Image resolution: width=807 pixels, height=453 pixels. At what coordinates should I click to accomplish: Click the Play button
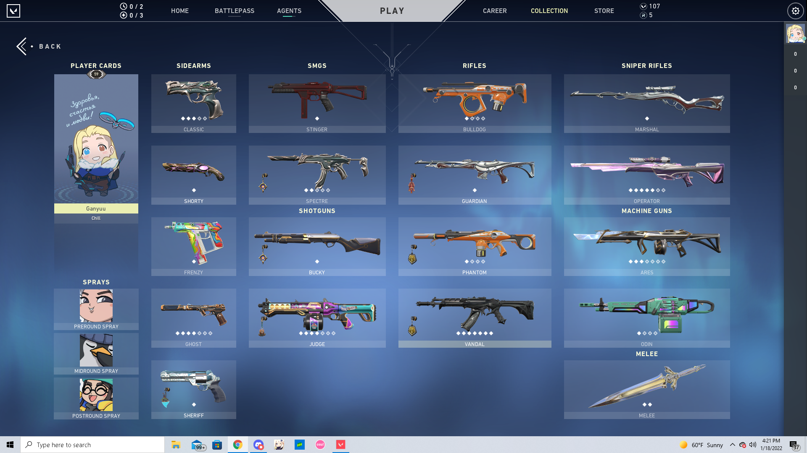tap(392, 11)
